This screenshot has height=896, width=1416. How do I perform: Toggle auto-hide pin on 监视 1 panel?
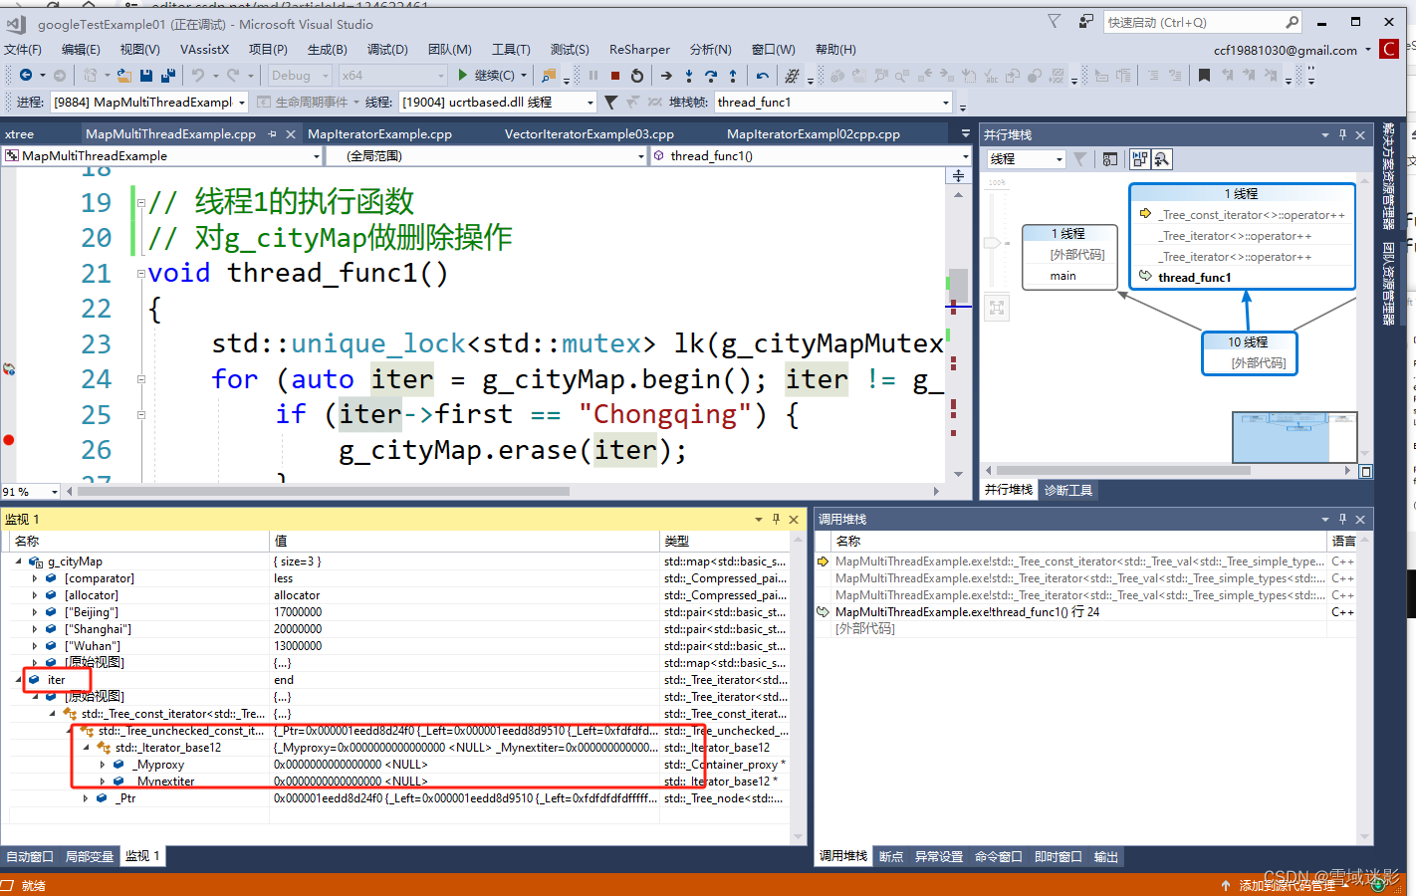[x=776, y=519]
